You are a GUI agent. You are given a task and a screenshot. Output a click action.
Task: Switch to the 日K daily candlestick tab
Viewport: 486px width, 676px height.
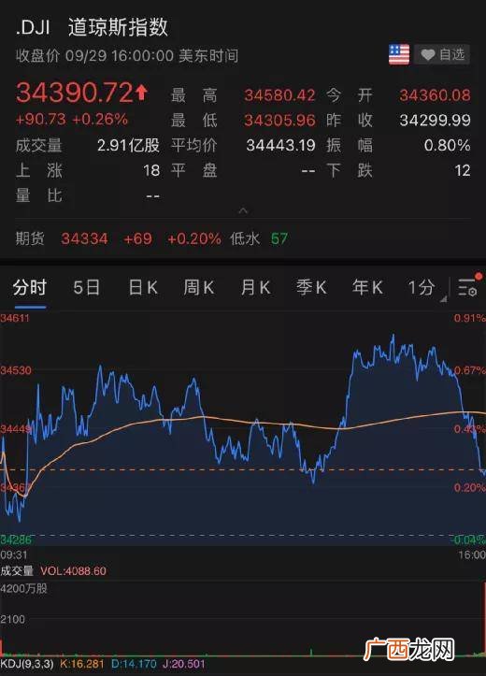143,287
